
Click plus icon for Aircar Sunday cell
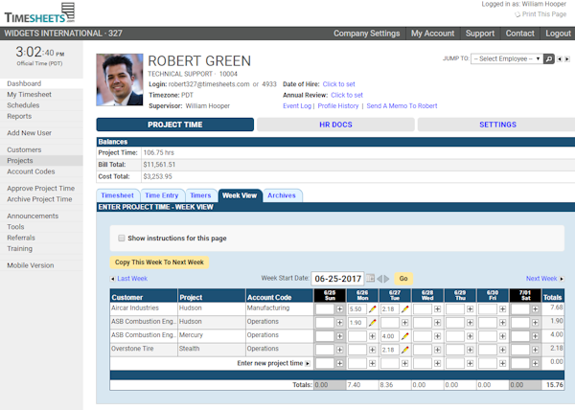pyautogui.click(x=339, y=309)
